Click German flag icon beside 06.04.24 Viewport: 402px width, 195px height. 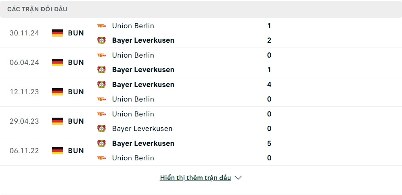pos(57,62)
